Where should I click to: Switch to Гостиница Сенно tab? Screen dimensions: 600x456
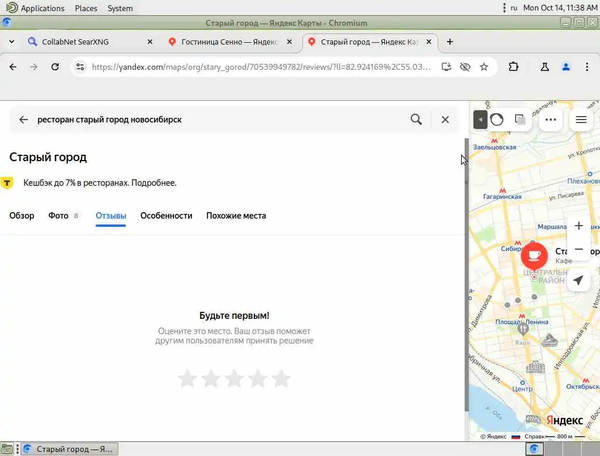point(229,42)
